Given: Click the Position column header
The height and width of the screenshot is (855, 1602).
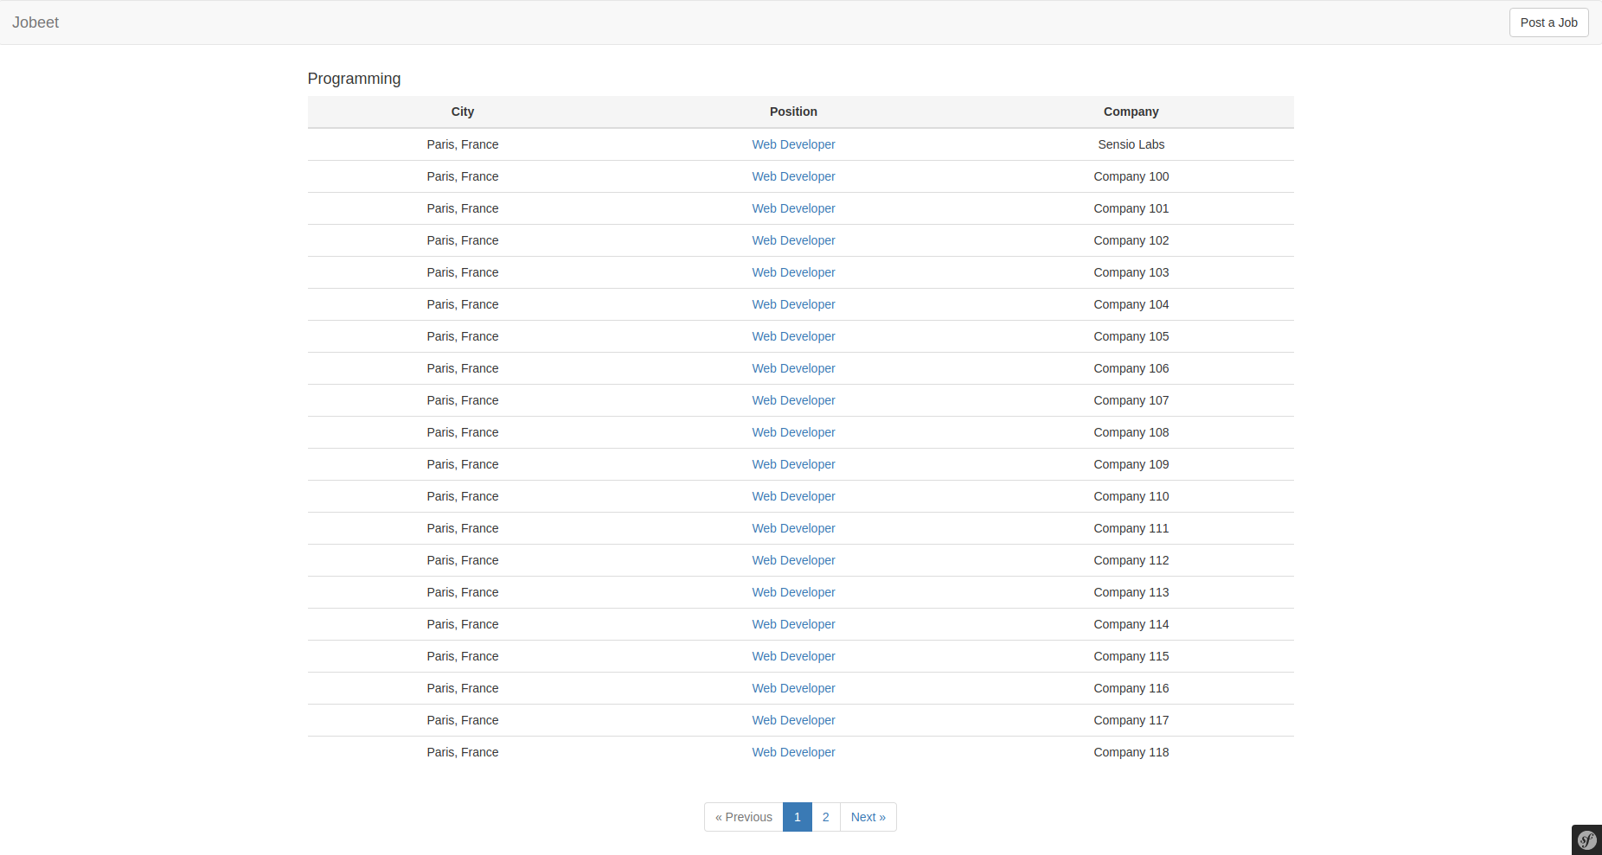Looking at the screenshot, I should pyautogui.click(x=793, y=112).
